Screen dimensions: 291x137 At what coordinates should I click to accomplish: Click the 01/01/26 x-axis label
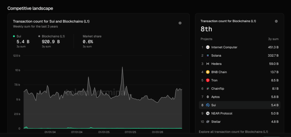pyautogui.click(x=157, y=132)
